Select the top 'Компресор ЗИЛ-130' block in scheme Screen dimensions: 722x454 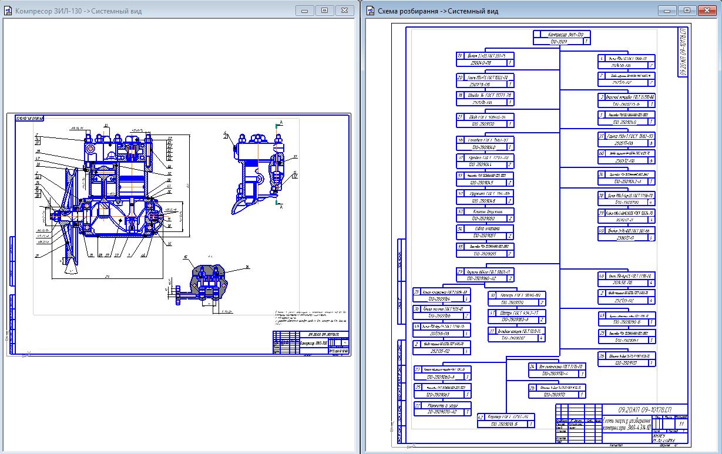pyautogui.click(x=561, y=38)
